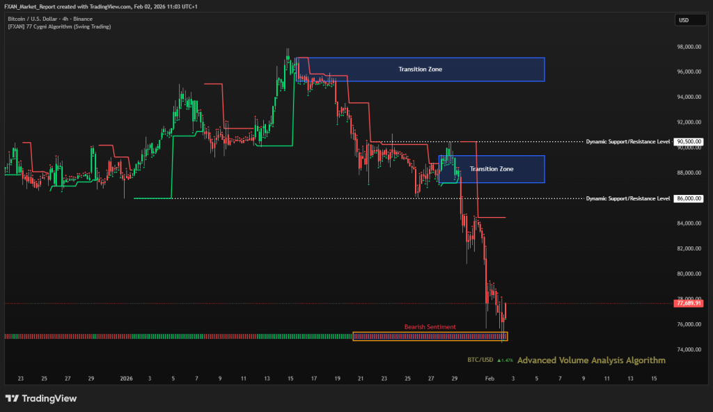Click the BTC/USD label near the bottom
Screen dimensions: 713x412
[x=480, y=360]
